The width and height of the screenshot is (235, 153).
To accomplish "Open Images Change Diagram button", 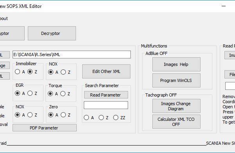I will 176,106.
